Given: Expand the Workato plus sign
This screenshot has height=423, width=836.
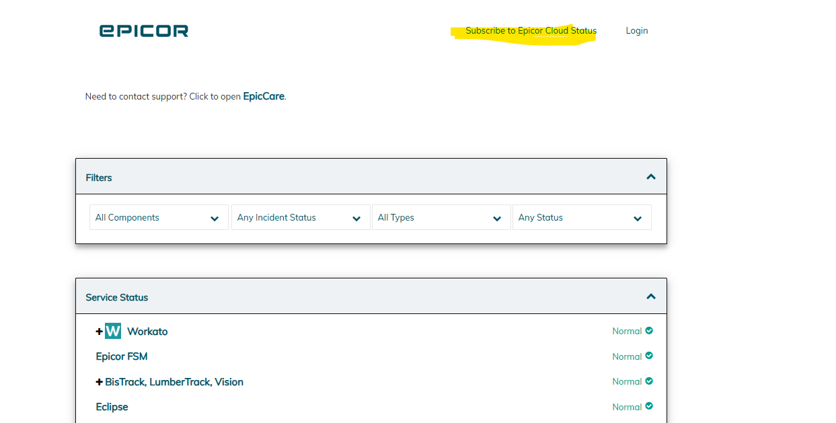Looking at the screenshot, I should (100, 332).
